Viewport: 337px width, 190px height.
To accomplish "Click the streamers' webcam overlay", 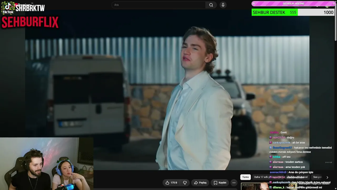I will point(47,164).
